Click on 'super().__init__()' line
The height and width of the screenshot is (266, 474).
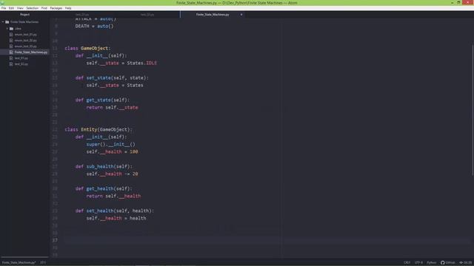110,144
